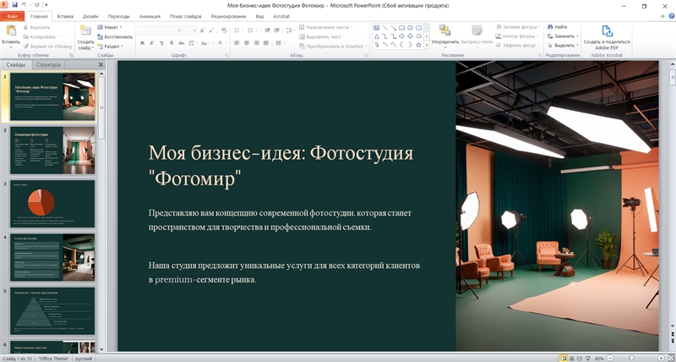This screenshot has width=676, height=362.
Task: Center text in paragraph group
Action: click(x=246, y=43)
